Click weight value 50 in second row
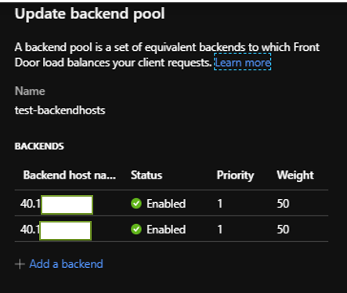Screen dimensions: 347x293 click(x=283, y=230)
